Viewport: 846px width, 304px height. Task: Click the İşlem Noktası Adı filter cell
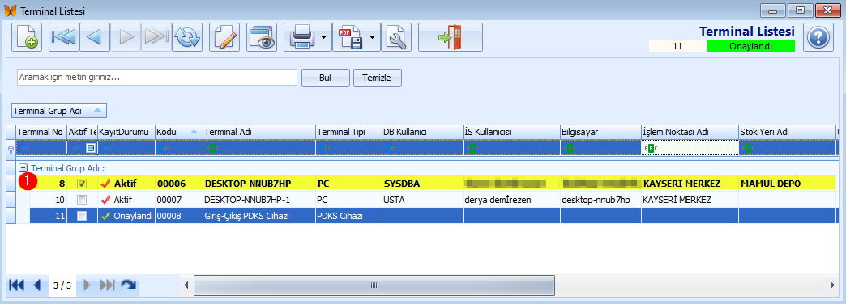[690, 147]
